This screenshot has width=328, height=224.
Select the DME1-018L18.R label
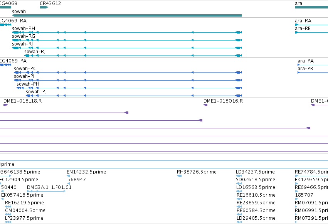[x=23, y=101]
